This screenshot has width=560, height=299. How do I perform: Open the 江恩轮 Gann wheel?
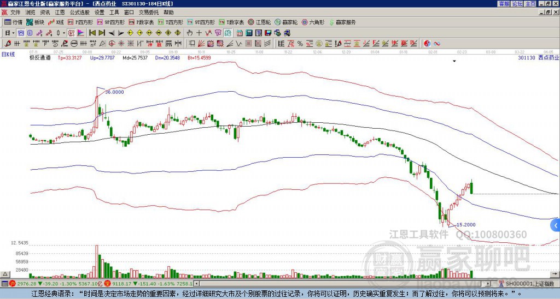pos(260,22)
